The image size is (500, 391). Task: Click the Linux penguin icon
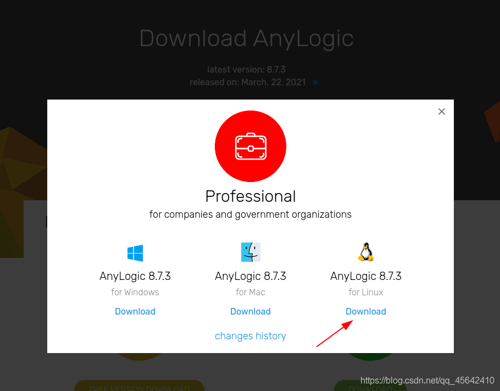click(x=366, y=252)
